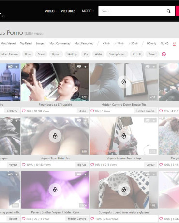
Task: Select the All quality filter
Action: (174, 44)
